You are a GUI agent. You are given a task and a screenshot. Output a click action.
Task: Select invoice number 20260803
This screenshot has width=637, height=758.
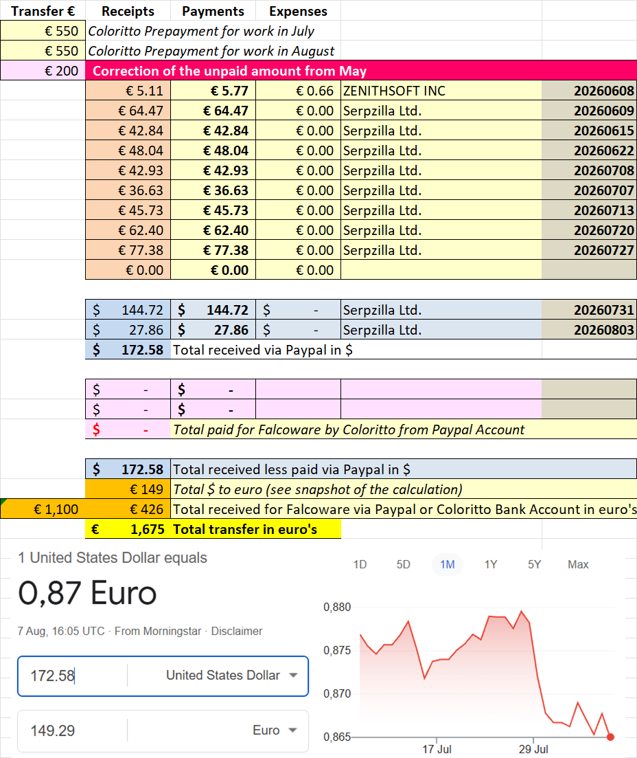589,330
